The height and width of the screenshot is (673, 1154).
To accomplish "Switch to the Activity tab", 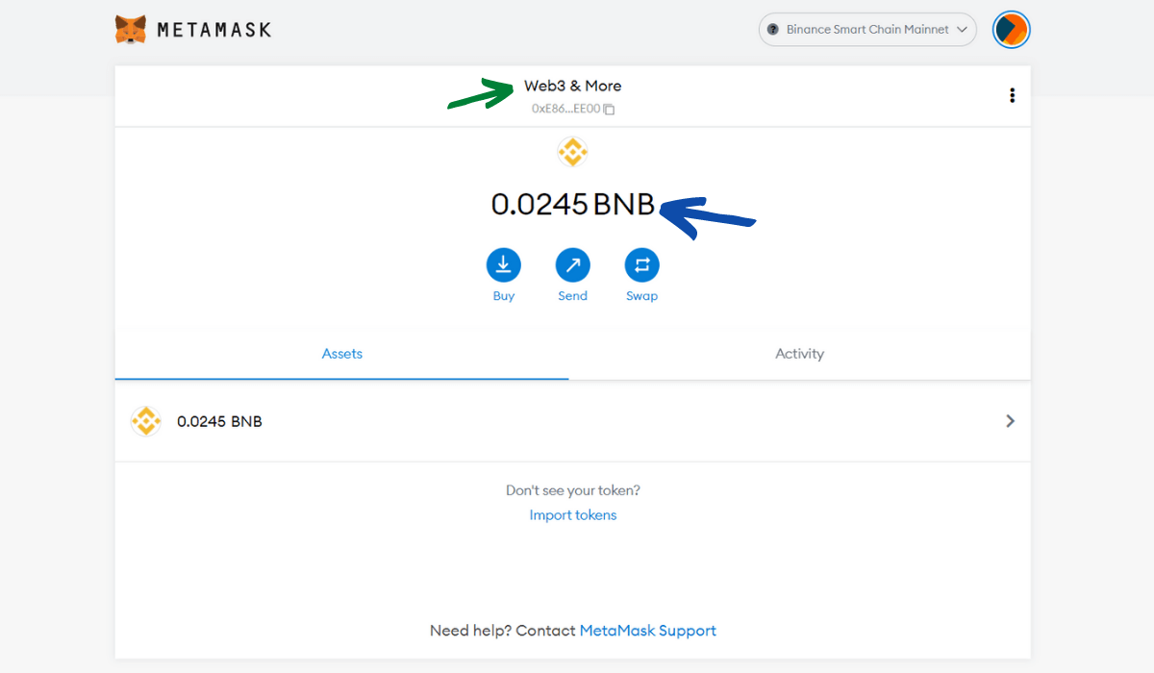I will (800, 354).
